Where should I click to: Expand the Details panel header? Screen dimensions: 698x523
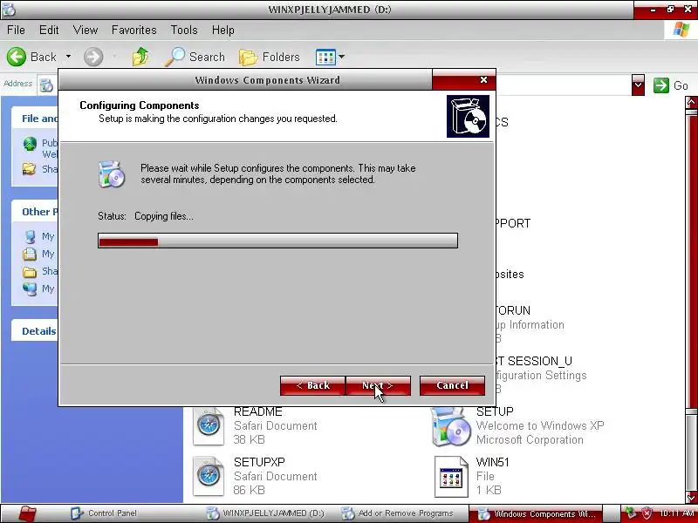pyautogui.click(x=35, y=331)
